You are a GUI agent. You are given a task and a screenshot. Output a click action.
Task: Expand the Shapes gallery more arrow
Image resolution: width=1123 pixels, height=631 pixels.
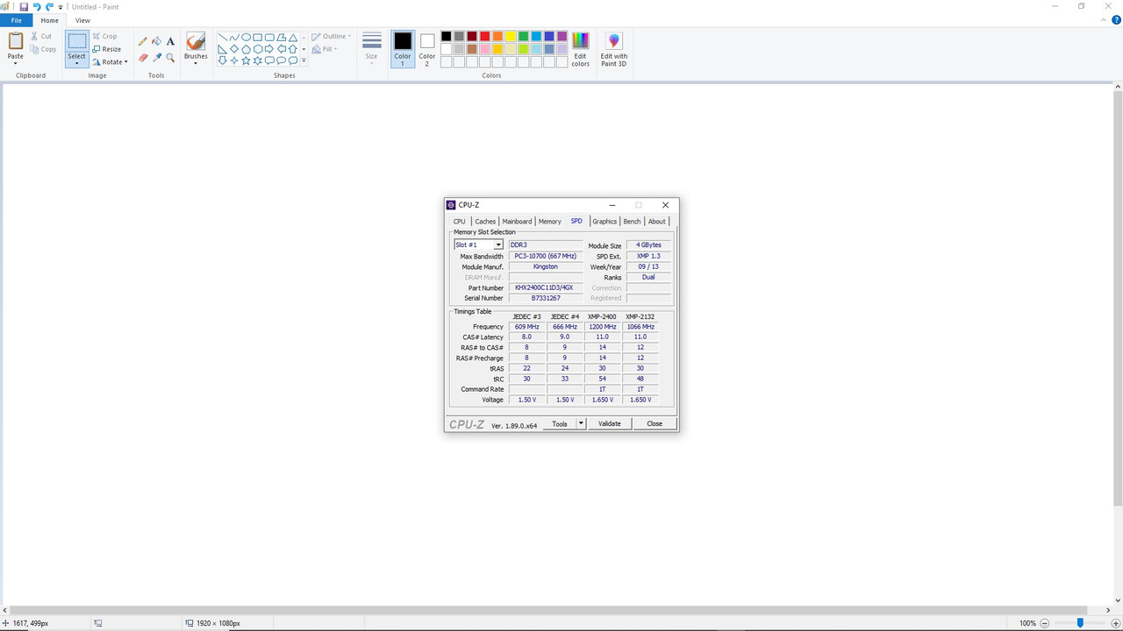pyautogui.click(x=304, y=60)
